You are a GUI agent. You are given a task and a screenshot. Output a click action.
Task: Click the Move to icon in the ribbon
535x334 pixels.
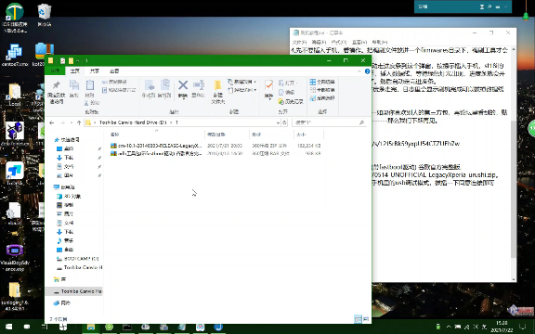click(149, 89)
